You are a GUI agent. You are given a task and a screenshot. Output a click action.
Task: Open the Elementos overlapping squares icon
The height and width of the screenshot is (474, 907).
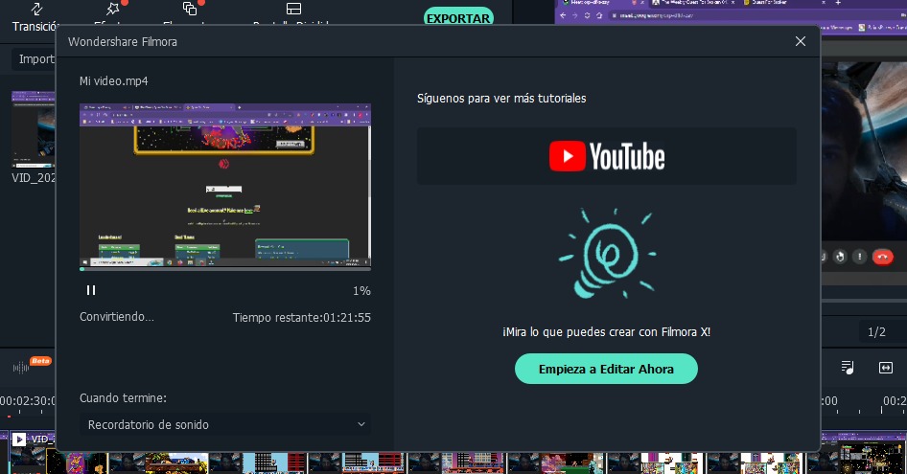[x=190, y=9]
